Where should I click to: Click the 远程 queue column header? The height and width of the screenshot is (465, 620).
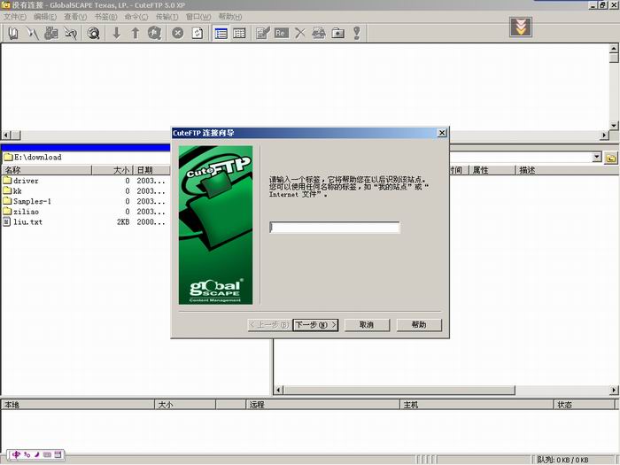point(322,405)
